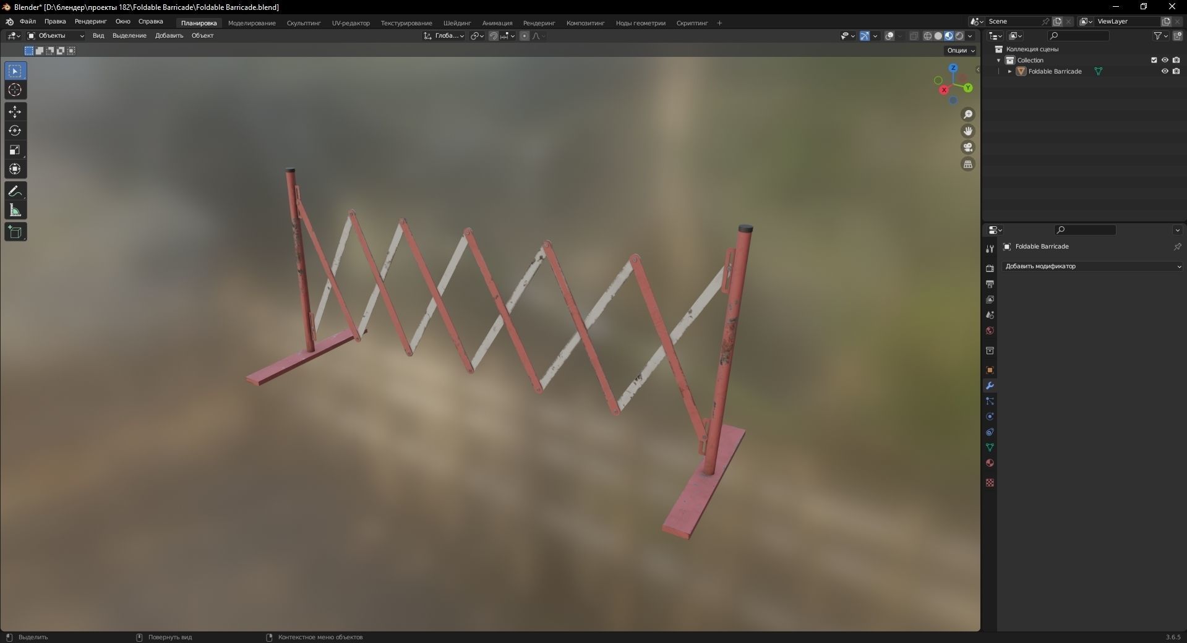This screenshot has width=1187, height=643.
Task: Select the Transform tool
Action: pyautogui.click(x=15, y=169)
